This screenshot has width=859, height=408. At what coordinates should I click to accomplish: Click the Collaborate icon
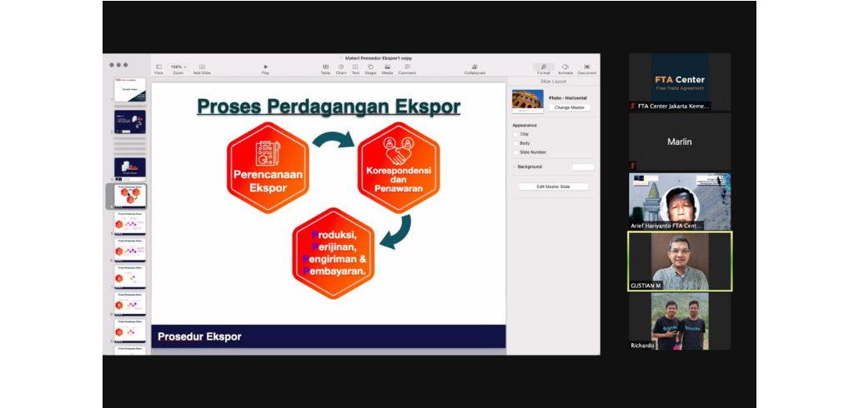(475, 67)
